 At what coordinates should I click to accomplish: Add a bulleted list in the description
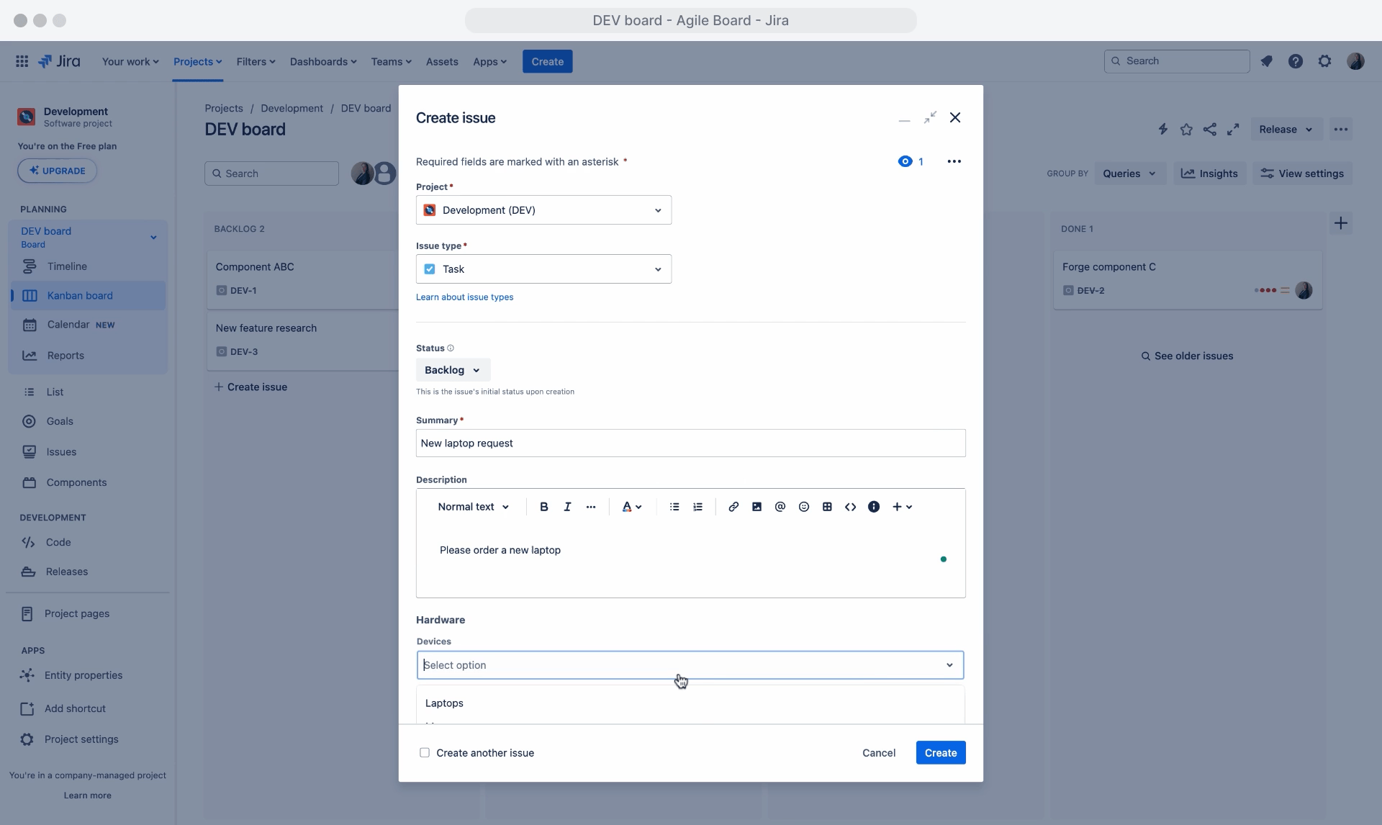coord(674,506)
